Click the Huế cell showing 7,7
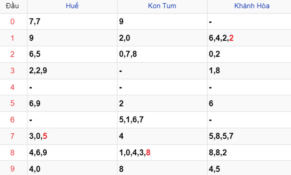291x175 pixels. 72,21
